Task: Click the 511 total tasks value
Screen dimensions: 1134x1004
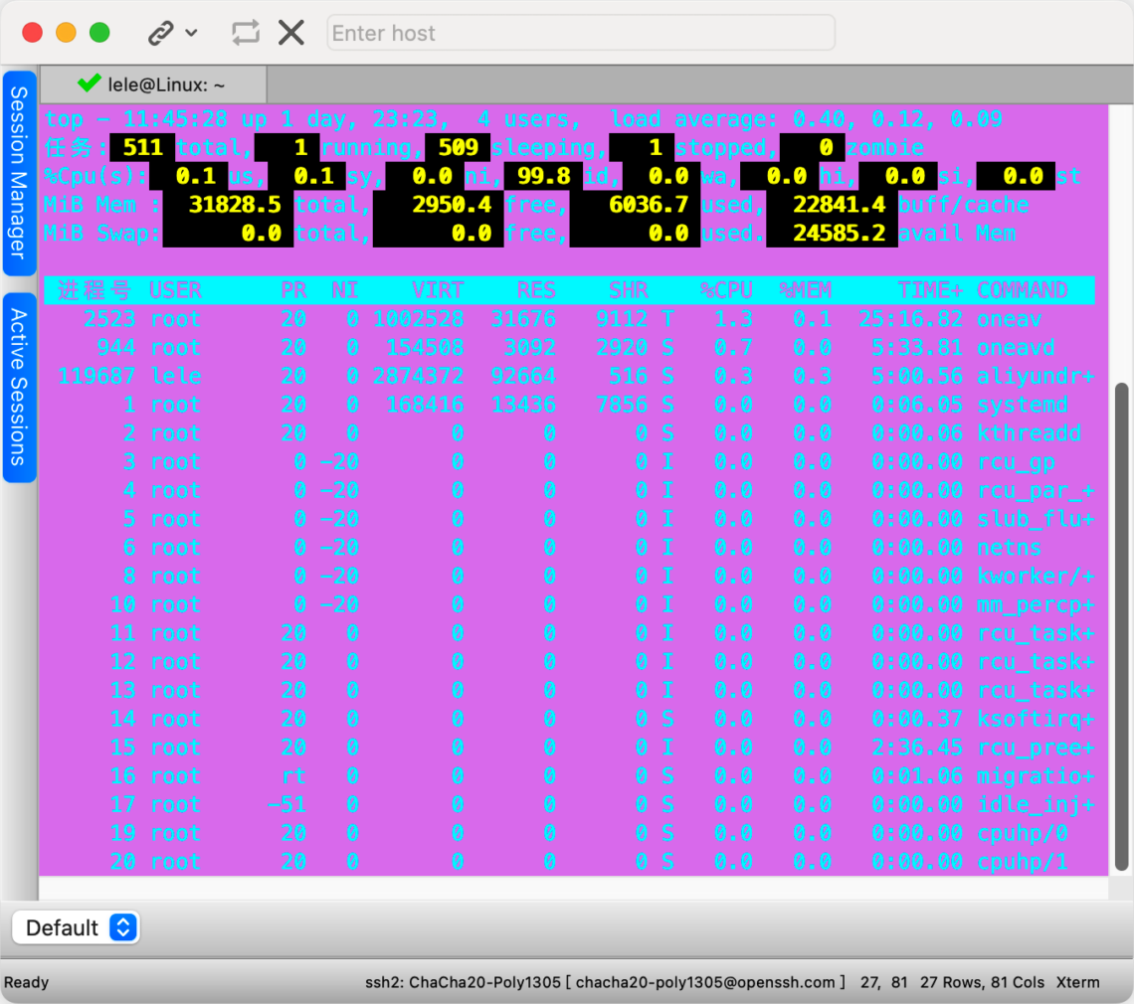Action: (x=142, y=147)
